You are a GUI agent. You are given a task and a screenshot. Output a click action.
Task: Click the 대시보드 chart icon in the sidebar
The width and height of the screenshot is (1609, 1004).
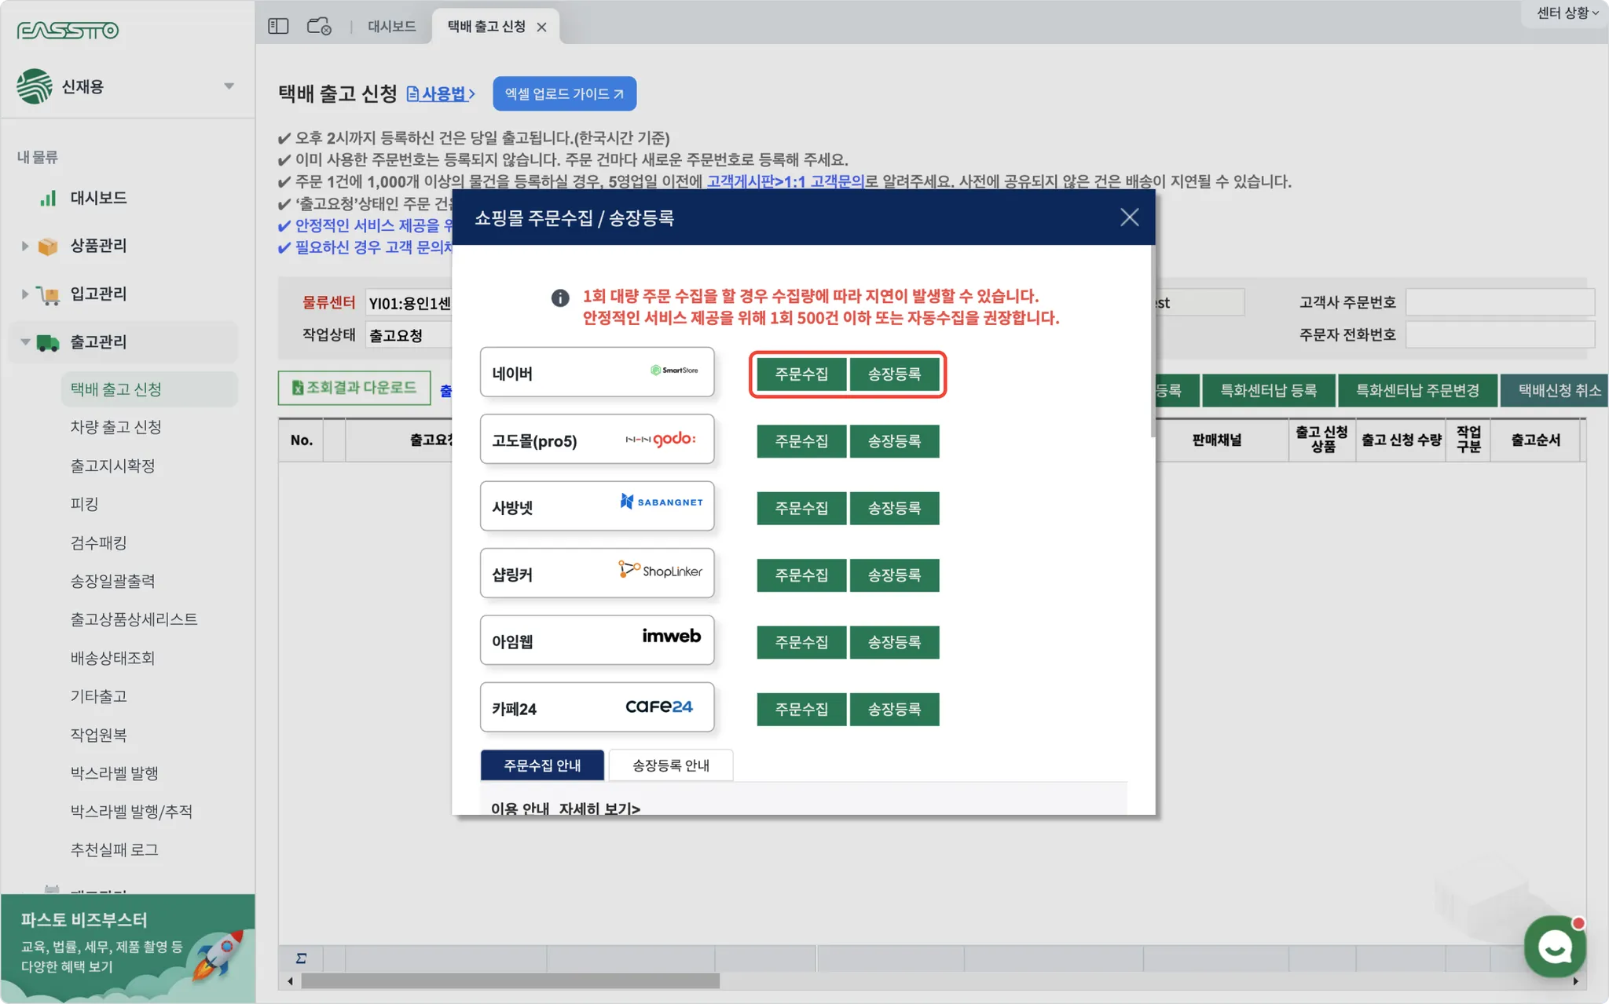[x=48, y=198]
